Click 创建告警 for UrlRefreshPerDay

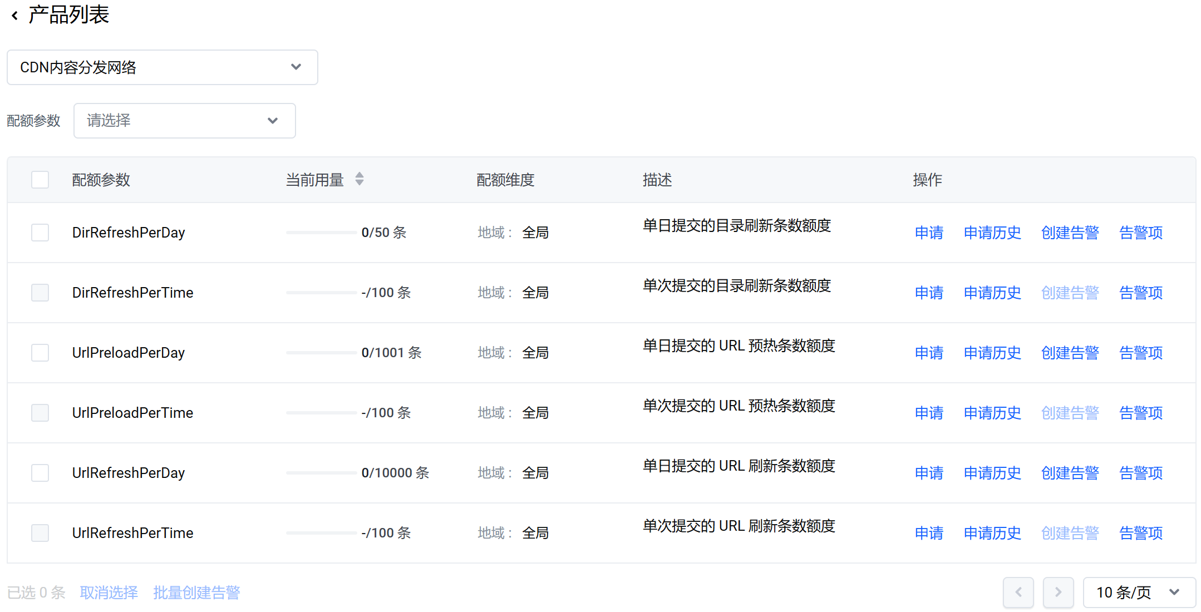pyautogui.click(x=1070, y=473)
